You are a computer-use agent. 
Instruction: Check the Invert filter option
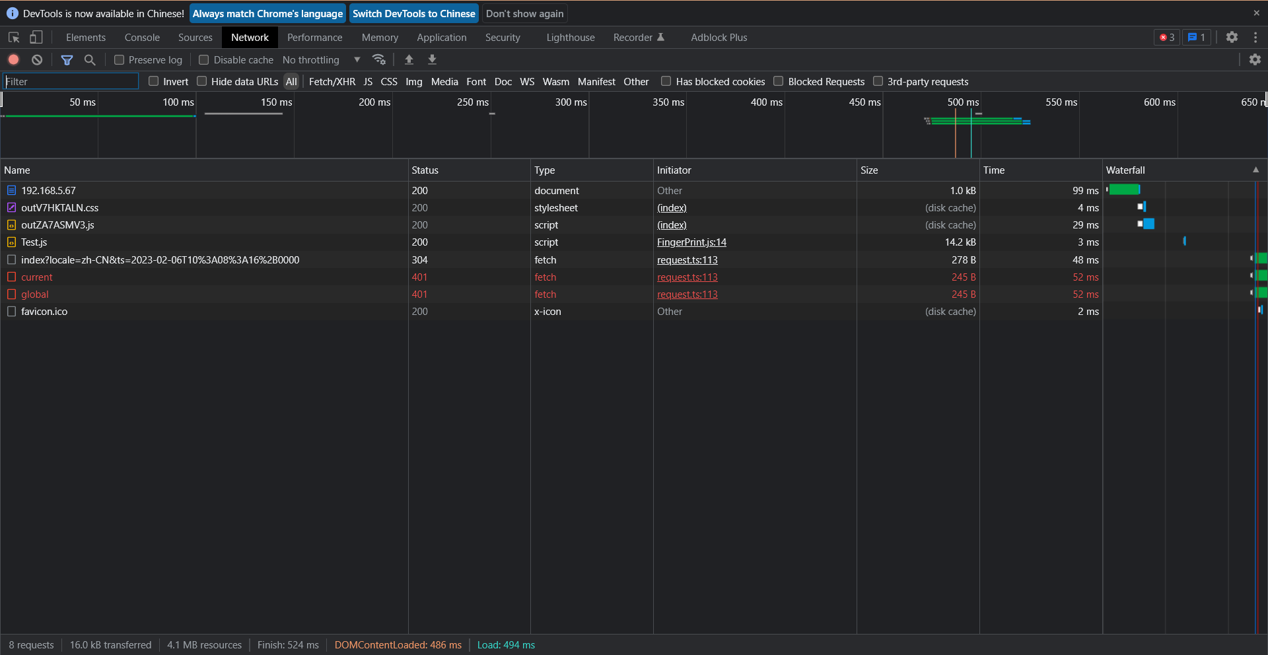tap(153, 81)
